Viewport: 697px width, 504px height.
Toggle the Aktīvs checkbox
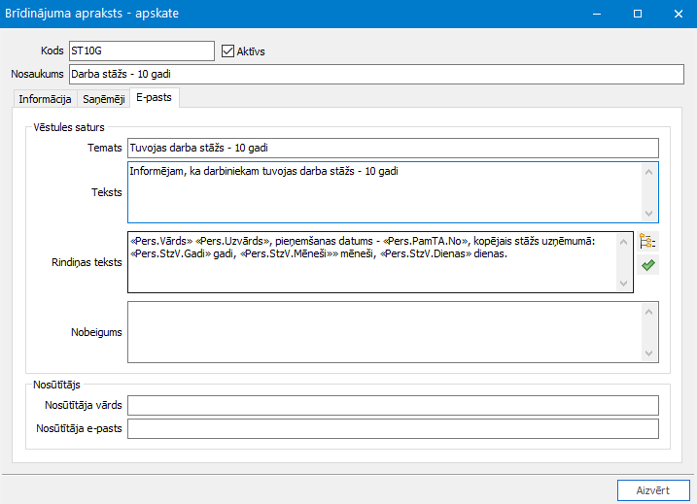(x=228, y=51)
